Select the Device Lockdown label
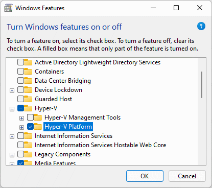Viewport: 212px width, 188px height. pos(59,90)
